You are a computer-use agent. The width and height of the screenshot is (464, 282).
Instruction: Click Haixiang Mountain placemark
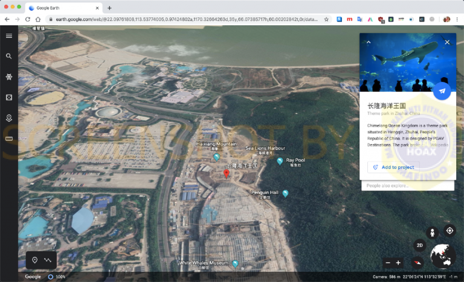[217, 157]
